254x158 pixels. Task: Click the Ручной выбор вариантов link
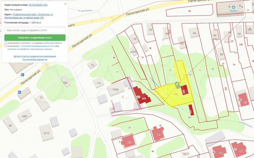click(x=35, y=59)
